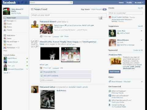Click the Ads and Pages icon
Screen dimensions: 147x110
[x=5, y=42]
